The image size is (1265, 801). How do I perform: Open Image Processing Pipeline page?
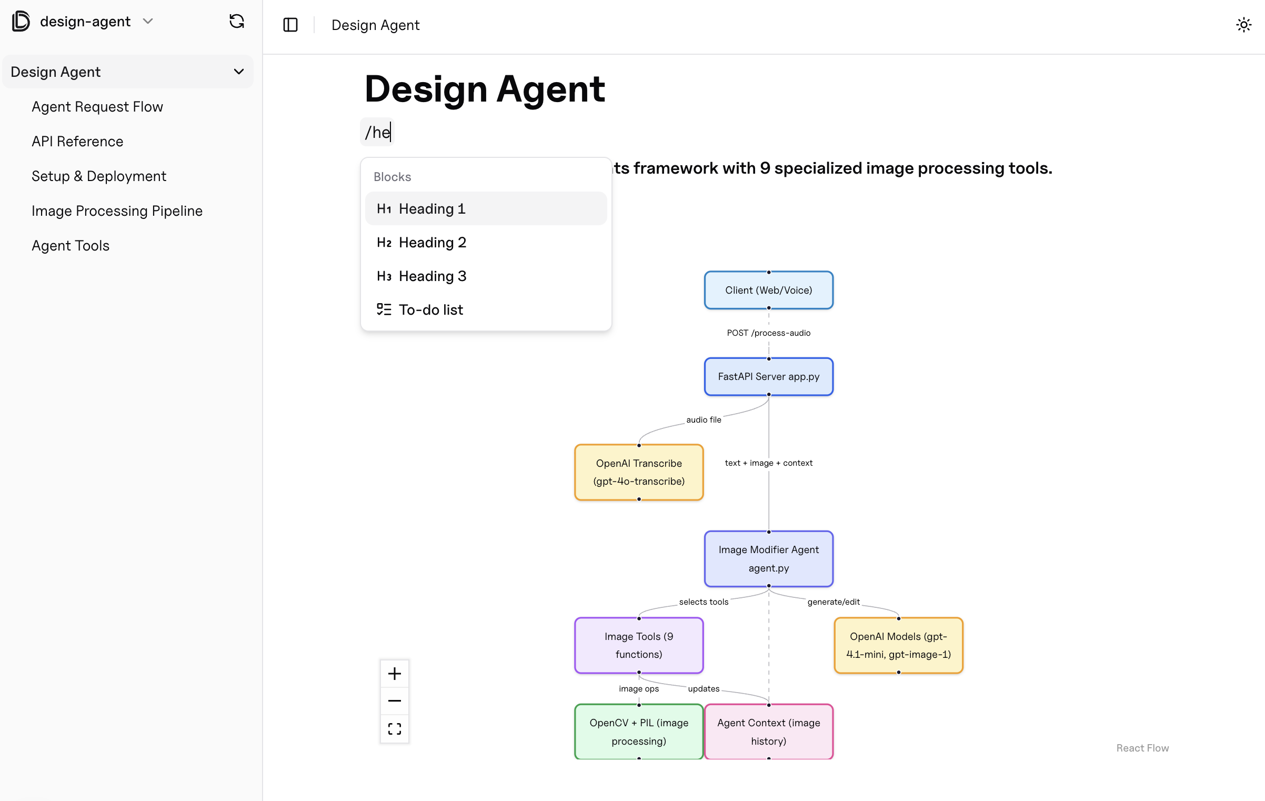coord(117,211)
